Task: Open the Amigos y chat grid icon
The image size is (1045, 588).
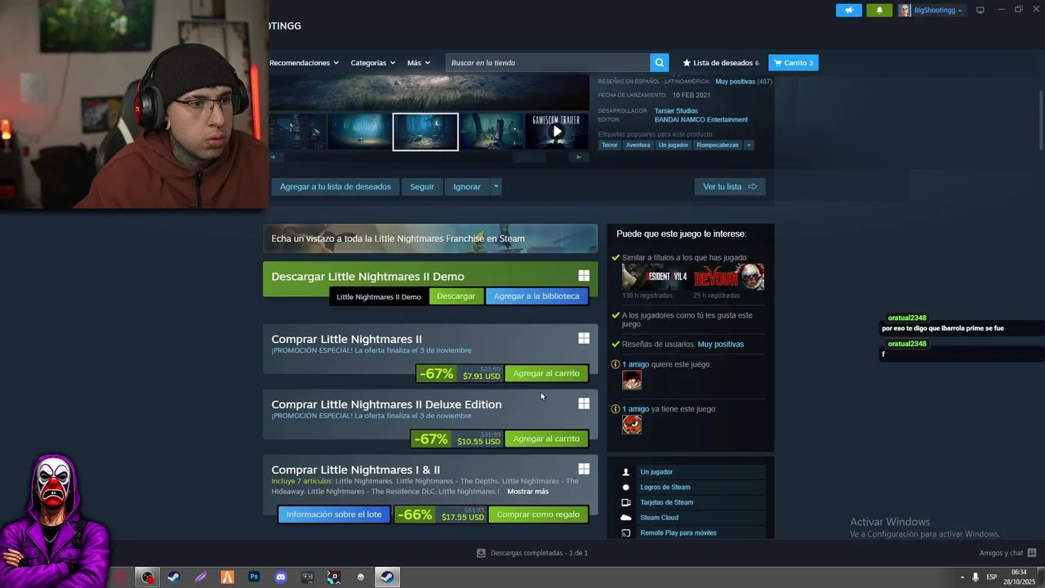Action: [1033, 553]
